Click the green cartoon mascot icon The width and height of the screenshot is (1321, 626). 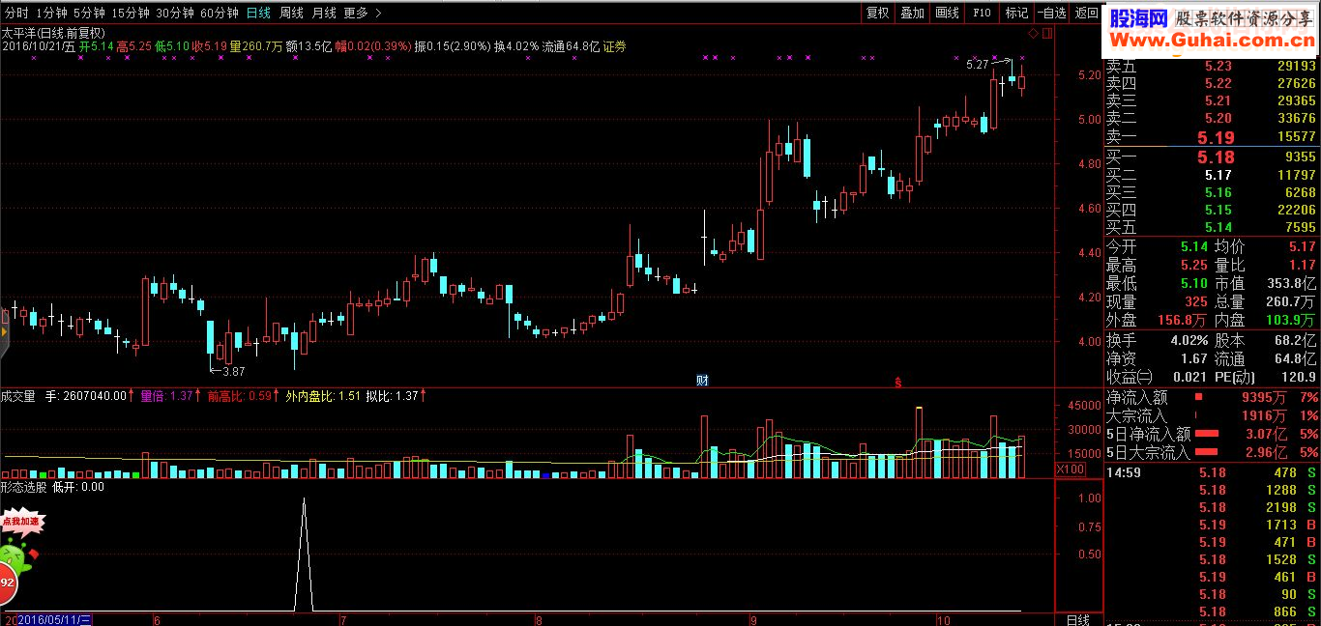(x=14, y=557)
